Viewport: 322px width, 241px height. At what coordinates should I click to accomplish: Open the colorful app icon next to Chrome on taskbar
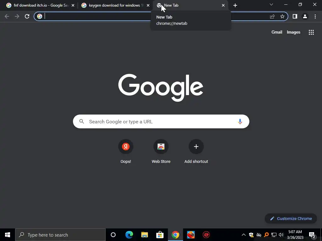coord(191,235)
